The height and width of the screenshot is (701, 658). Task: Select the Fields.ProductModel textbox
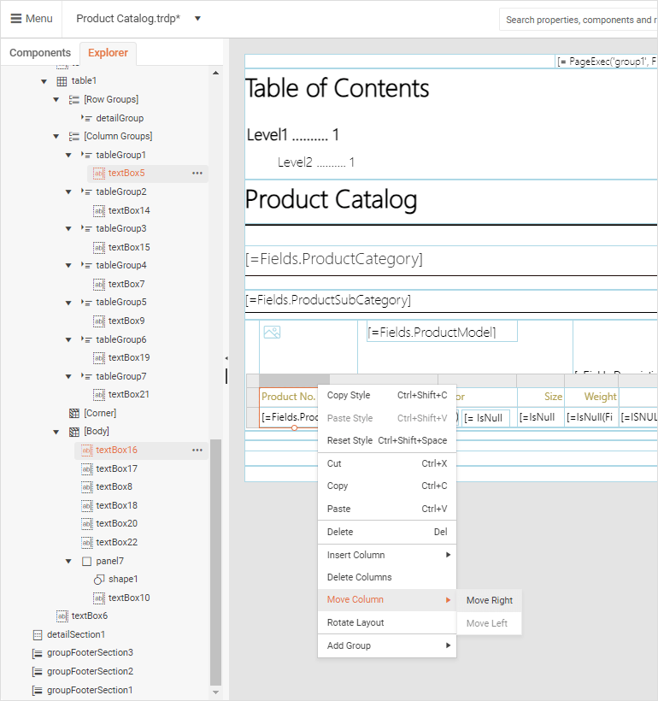pyautogui.click(x=442, y=332)
